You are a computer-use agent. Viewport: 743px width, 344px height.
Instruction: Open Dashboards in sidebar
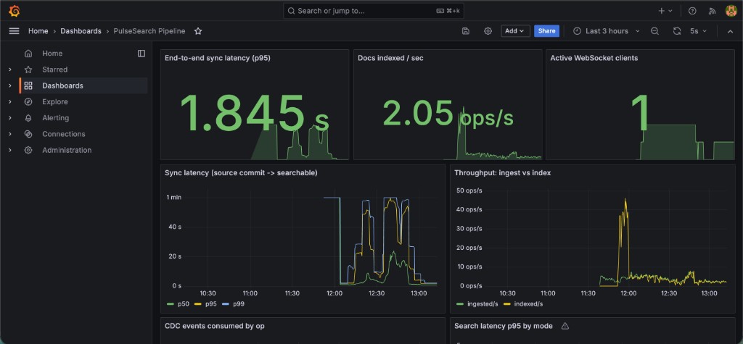point(62,85)
